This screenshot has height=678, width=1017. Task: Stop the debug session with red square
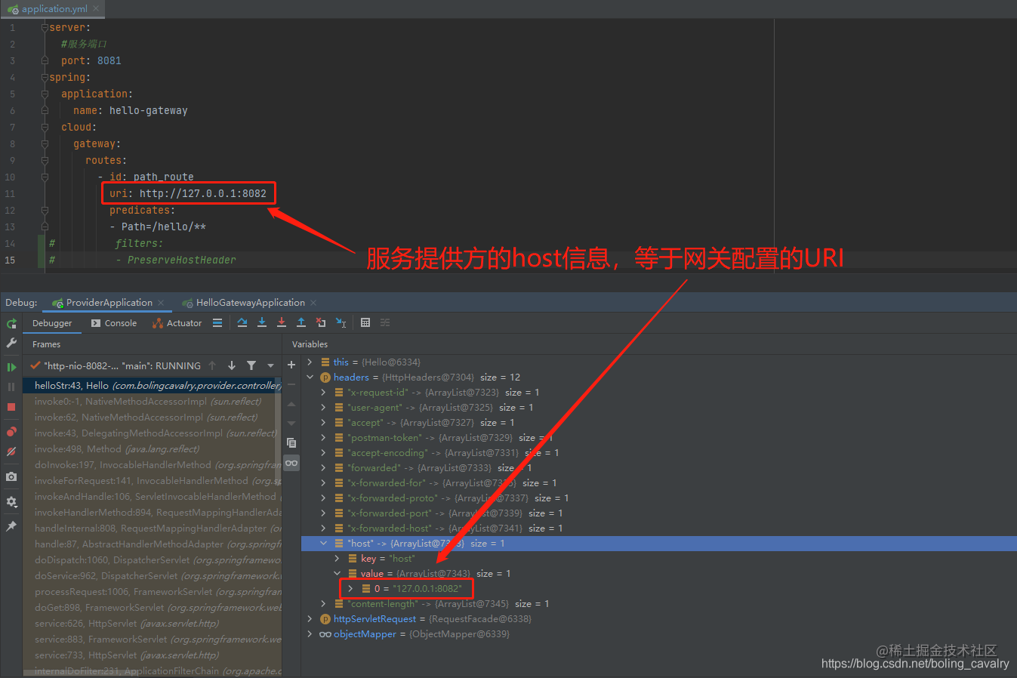(x=11, y=407)
